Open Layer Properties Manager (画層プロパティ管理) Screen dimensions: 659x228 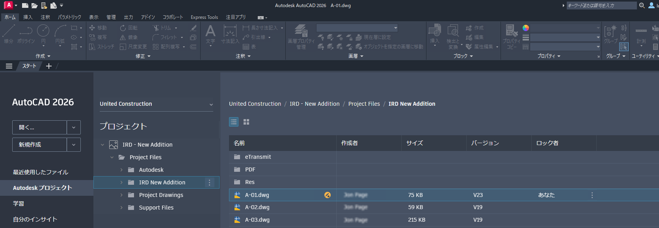pyautogui.click(x=301, y=36)
